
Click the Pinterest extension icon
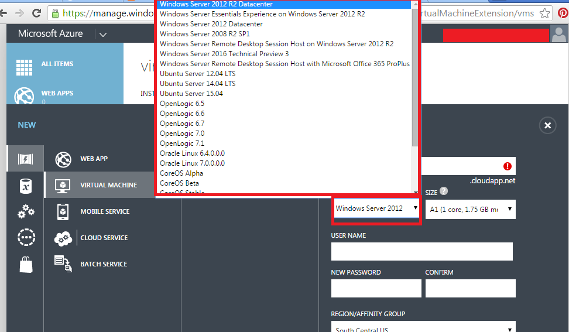(563, 13)
